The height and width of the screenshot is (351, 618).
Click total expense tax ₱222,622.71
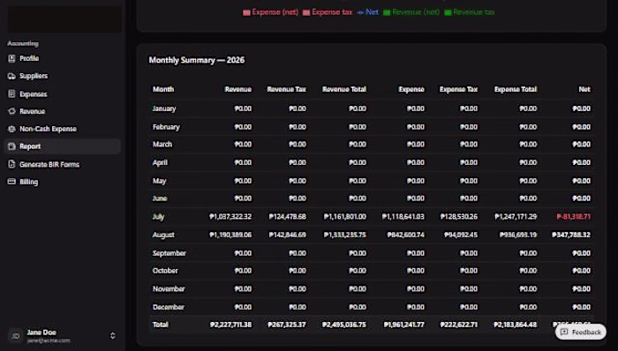click(x=459, y=325)
